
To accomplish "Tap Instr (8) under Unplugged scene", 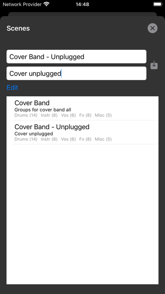I will point(49,139).
